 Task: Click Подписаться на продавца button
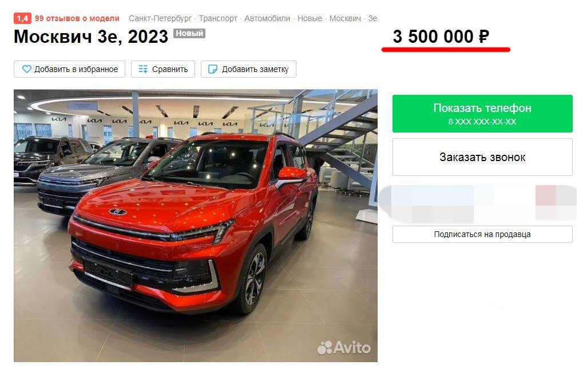coord(482,234)
